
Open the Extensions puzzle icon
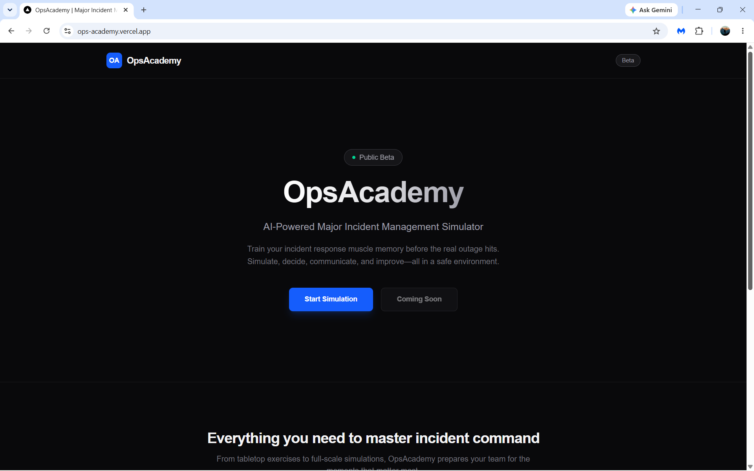pos(699,31)
